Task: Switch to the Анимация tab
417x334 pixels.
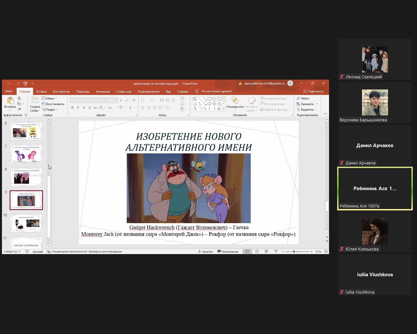Action: pyautogui.click(x=103, y=91)
